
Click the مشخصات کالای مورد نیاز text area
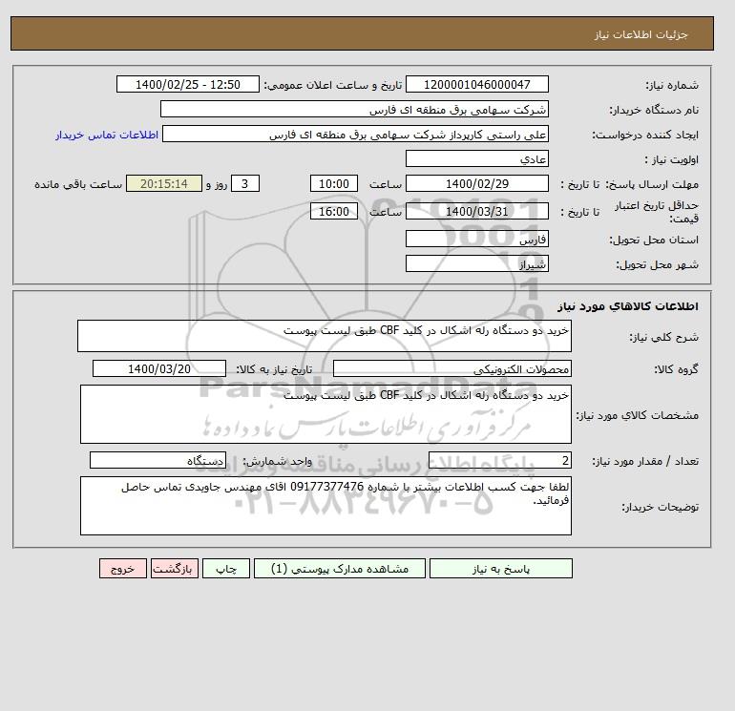point(325,414)
